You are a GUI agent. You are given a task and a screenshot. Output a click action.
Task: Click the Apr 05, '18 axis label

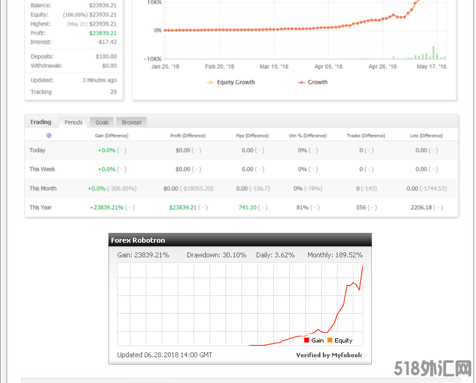click(328, 67)
